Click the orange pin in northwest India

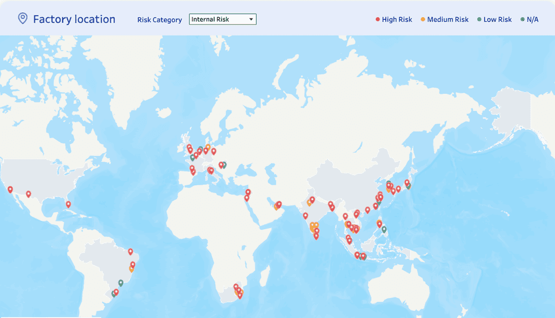point(309,203)
